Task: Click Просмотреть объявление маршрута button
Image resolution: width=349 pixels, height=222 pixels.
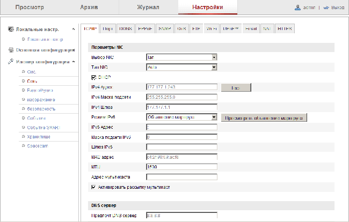Action: pyautogui.click(x=264, y=117)
